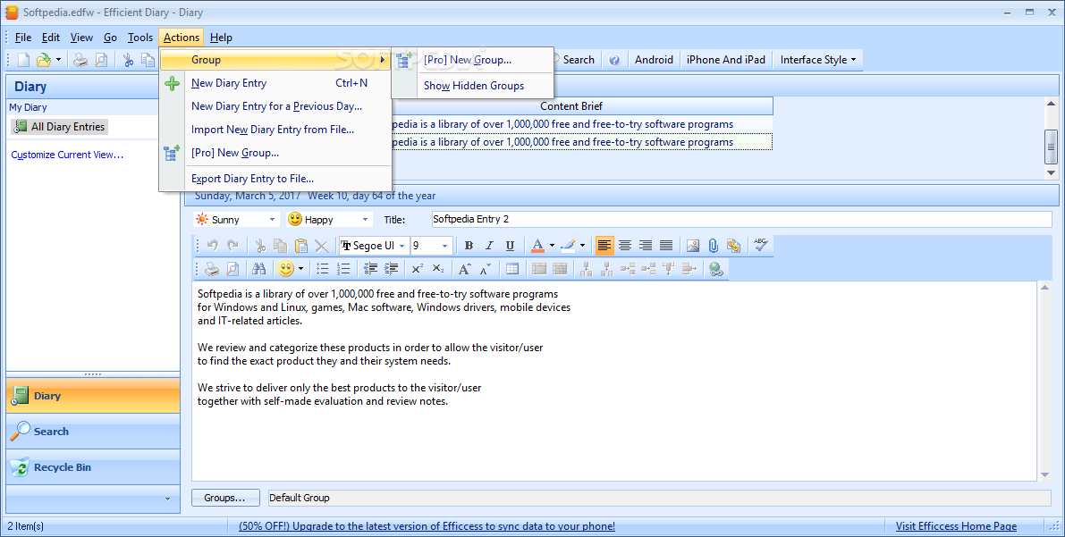Toggle italic formatting
The height and width of the screenshot is (537, 1065).
click(489, 246)
